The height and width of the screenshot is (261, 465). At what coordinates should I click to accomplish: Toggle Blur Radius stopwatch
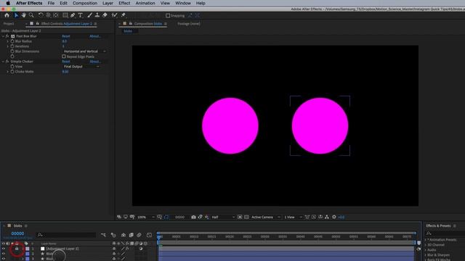point(12,41)
